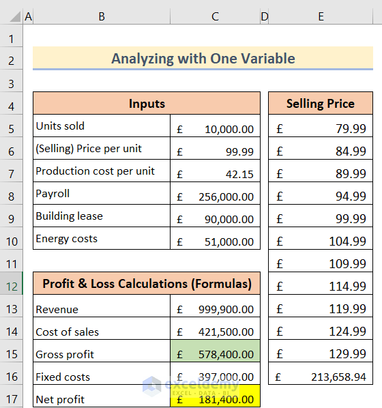Click the Select All corner triangle
The width and height of the screenshot is (382, 408).
[14, 16]
